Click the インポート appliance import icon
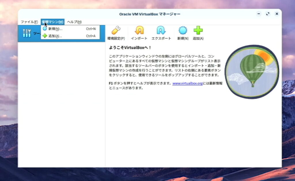The width and height of the screenshot is (295, 181). coord(139,31)
